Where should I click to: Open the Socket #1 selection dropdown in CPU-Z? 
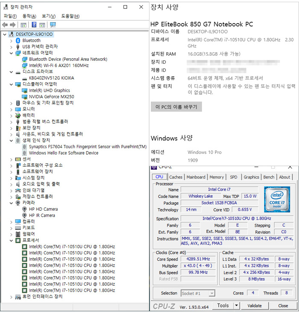pyautogui.click(x=212, y=293)
